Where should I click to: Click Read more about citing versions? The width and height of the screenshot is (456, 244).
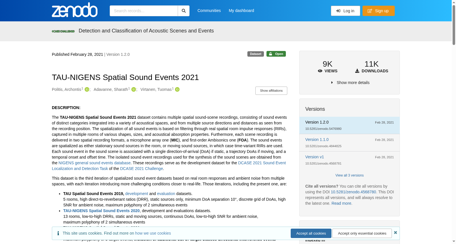[x=341, y=203]
